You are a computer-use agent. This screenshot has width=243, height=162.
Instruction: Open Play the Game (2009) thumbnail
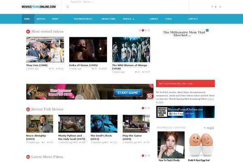point(136,124)
